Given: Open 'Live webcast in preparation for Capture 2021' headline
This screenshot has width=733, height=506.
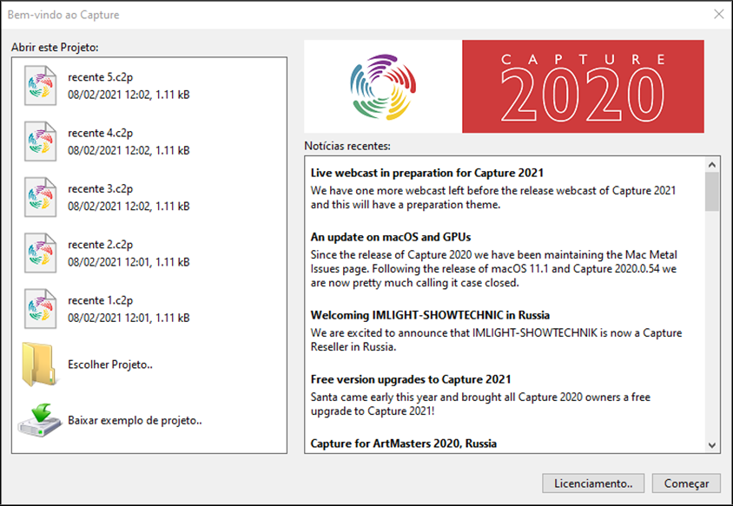Looking at the screenshot, I should (x=427, y=173).
